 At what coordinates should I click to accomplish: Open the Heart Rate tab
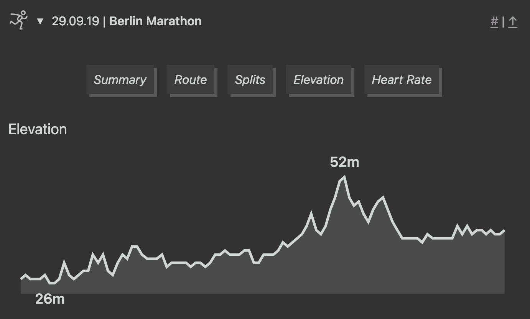[x=402, y=80]
